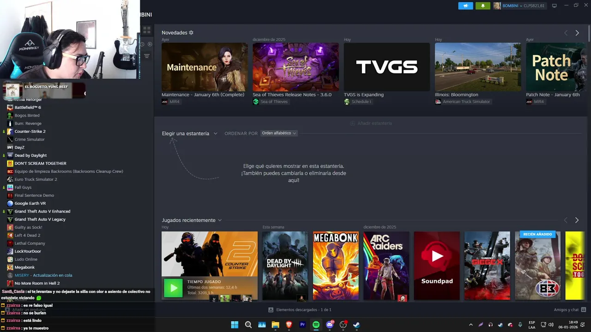
Task: Open File Explorer from taskbar
Action: tap(275, 325)
